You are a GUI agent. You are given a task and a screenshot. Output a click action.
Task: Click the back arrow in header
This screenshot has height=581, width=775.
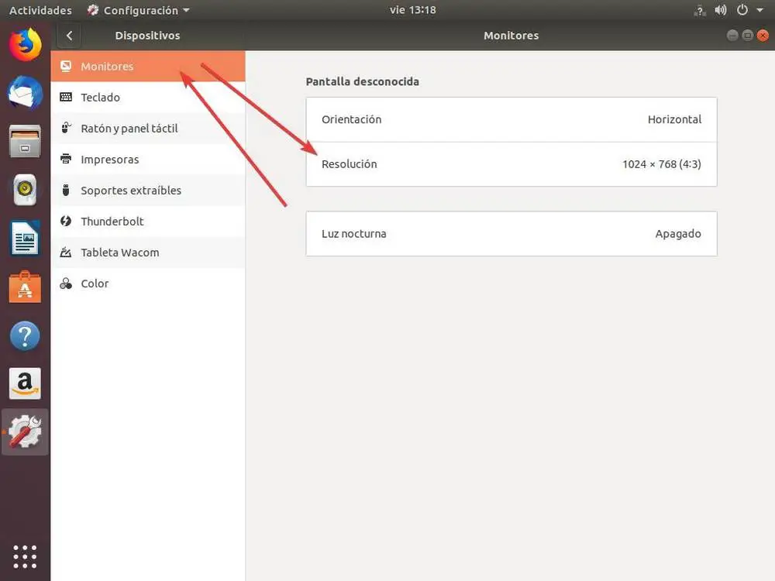pyautogui.click(x=69, y=36)
